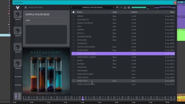Click the MOD WHL wheel control
The image size is (185, 104).
coord(18,85)
